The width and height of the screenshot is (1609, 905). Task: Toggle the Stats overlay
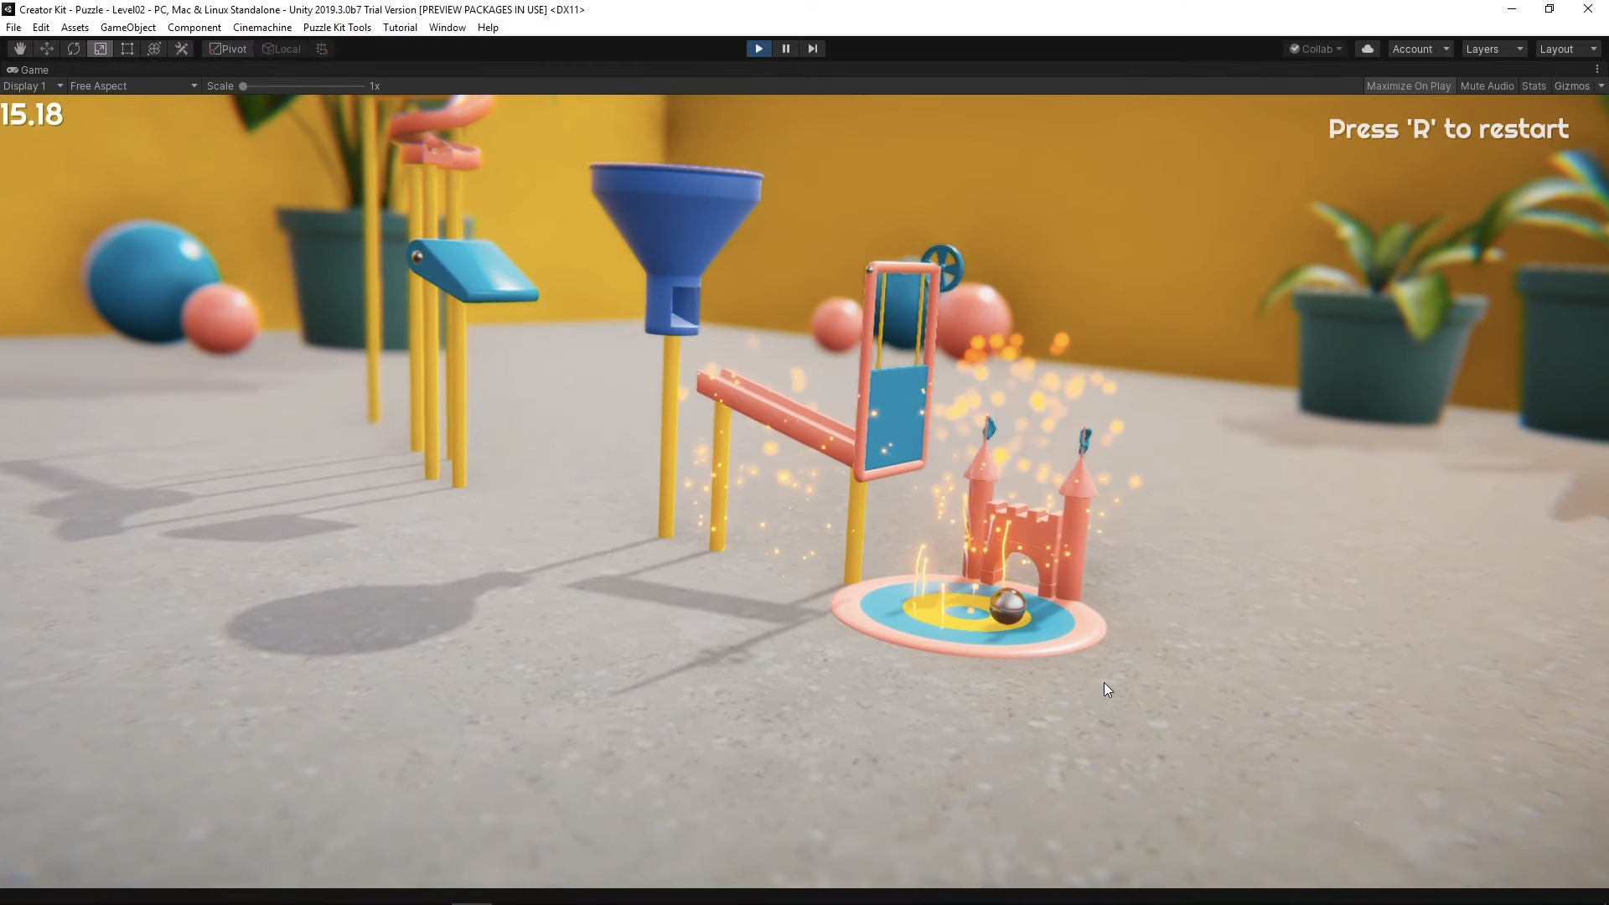1534,85
